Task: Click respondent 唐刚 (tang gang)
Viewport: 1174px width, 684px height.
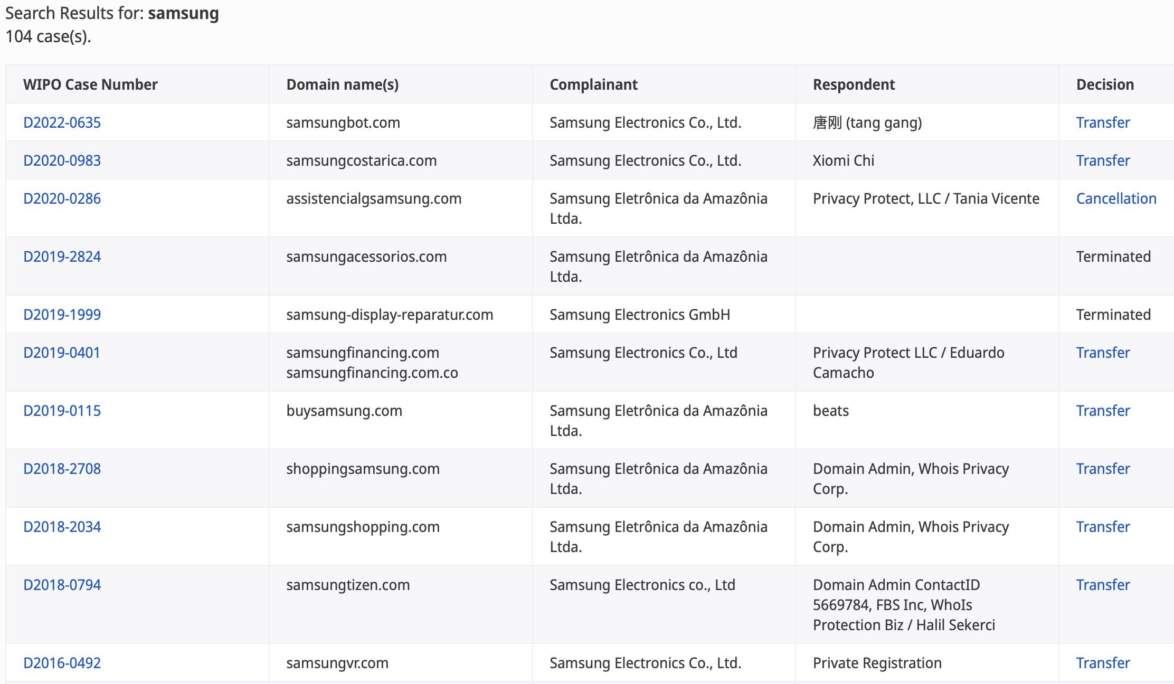Action: click(867, 122)
